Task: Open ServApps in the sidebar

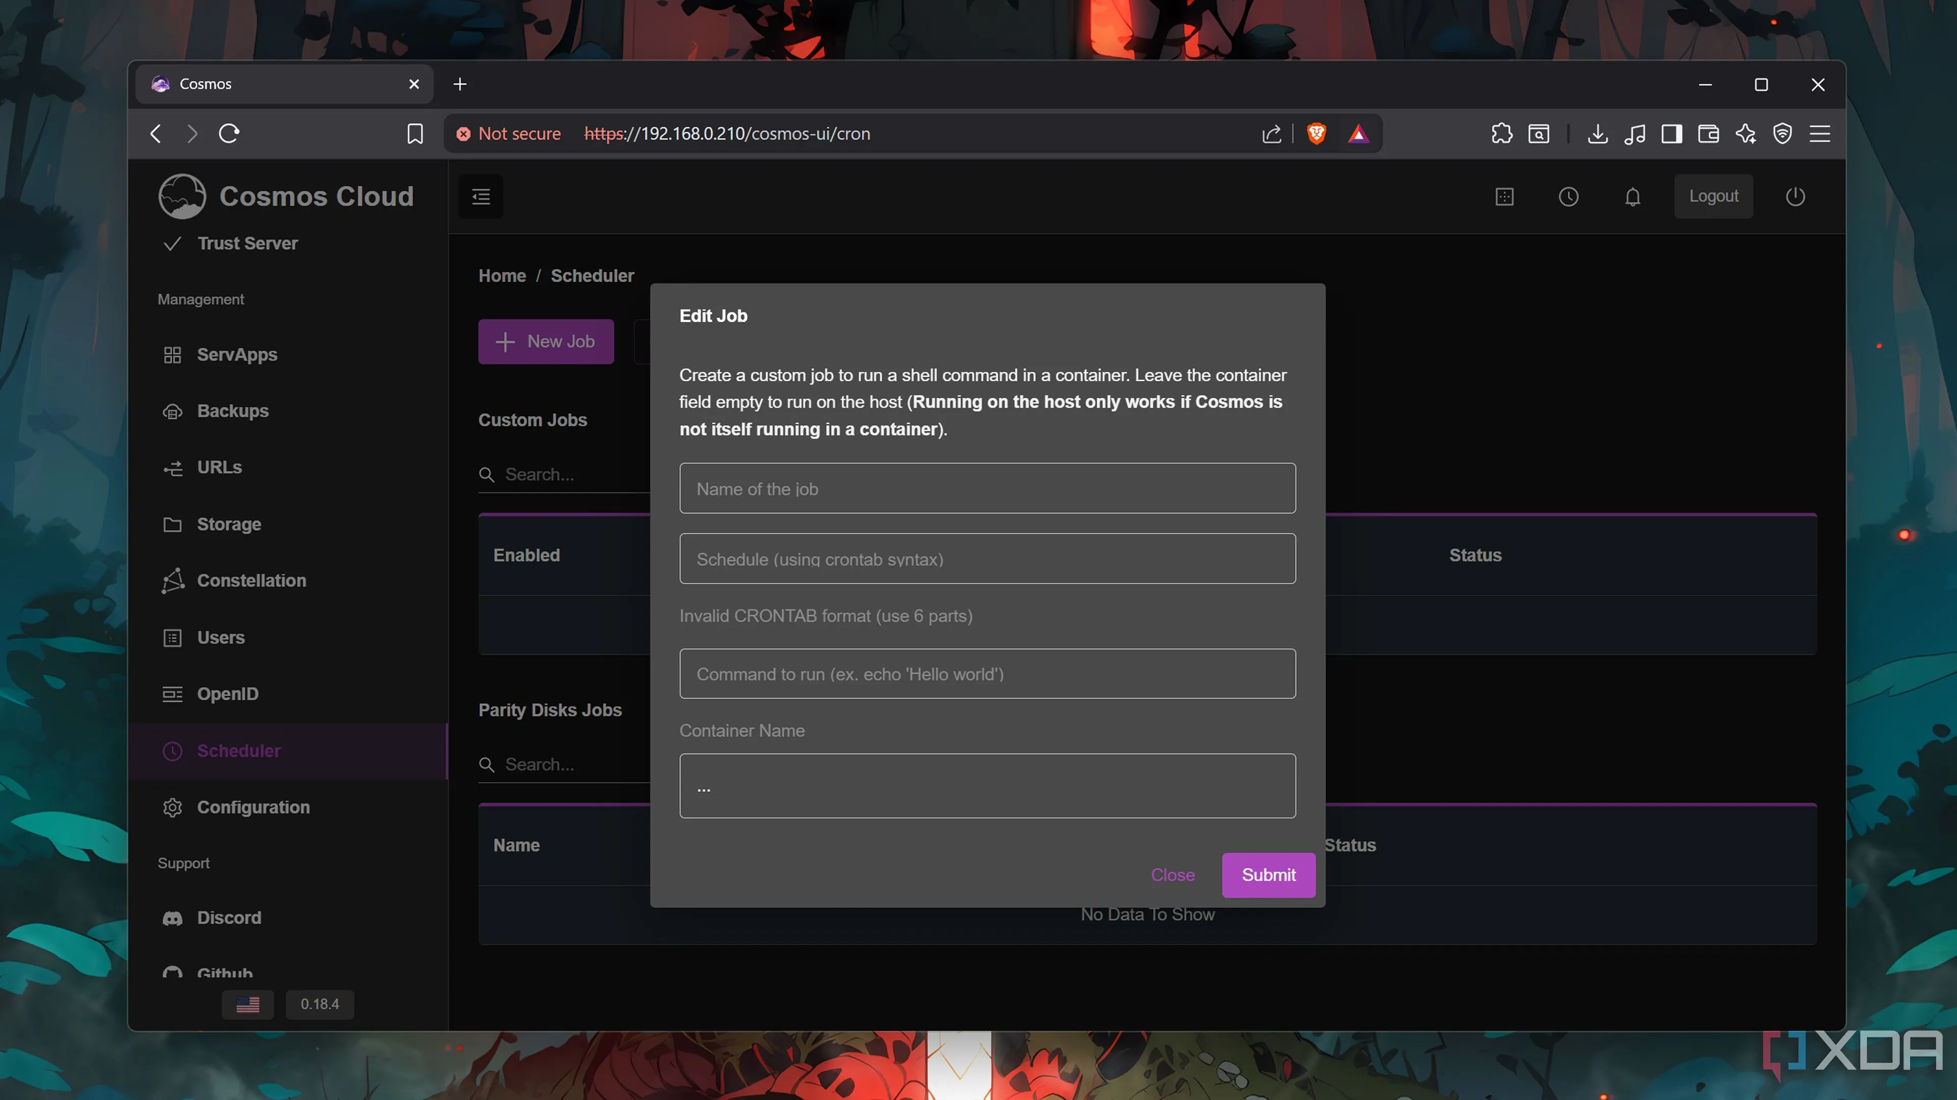Action: 236,354
